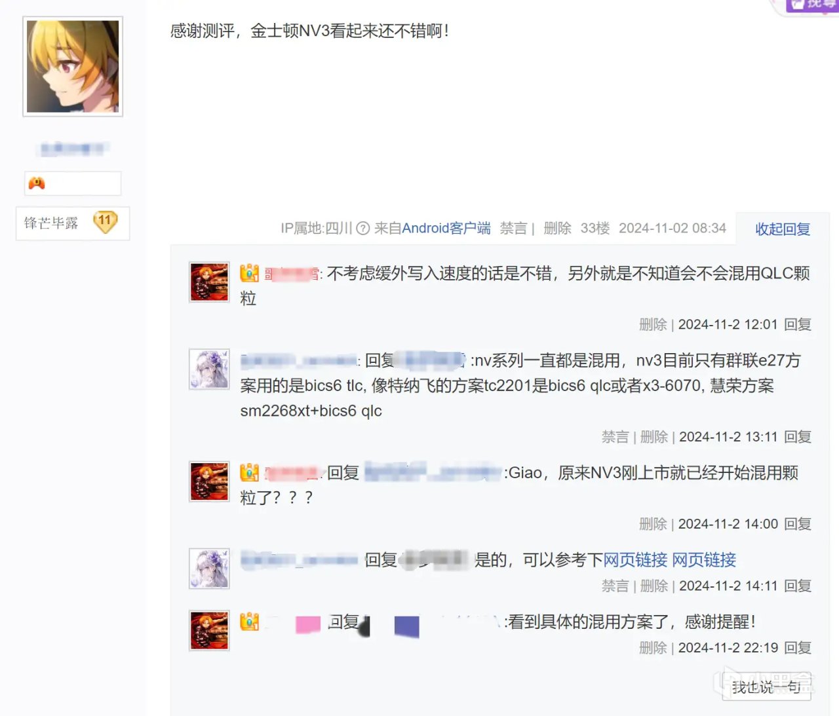Click crown icon on 22:19 reply
Image resolution: width=839 pixels, height=716 pixels.
[249, 622]
